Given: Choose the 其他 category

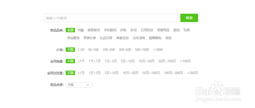Looking at the screenshot, I should pyautogui.click(x=169, y=38).
